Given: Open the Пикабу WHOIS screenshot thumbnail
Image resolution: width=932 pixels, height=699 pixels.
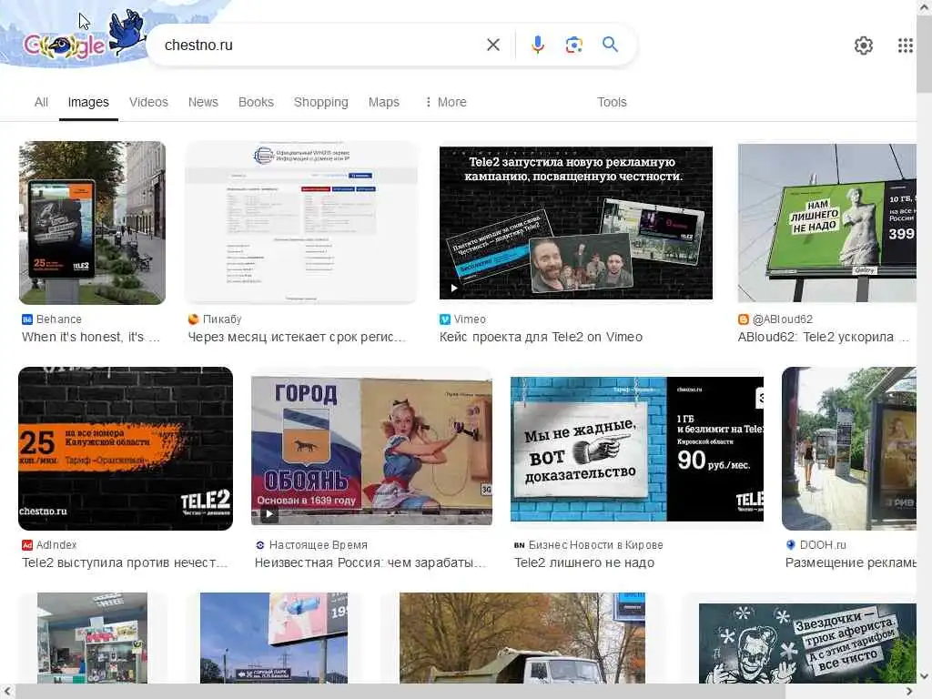Looking at the screenshot, I should click(x=301, y=222).
